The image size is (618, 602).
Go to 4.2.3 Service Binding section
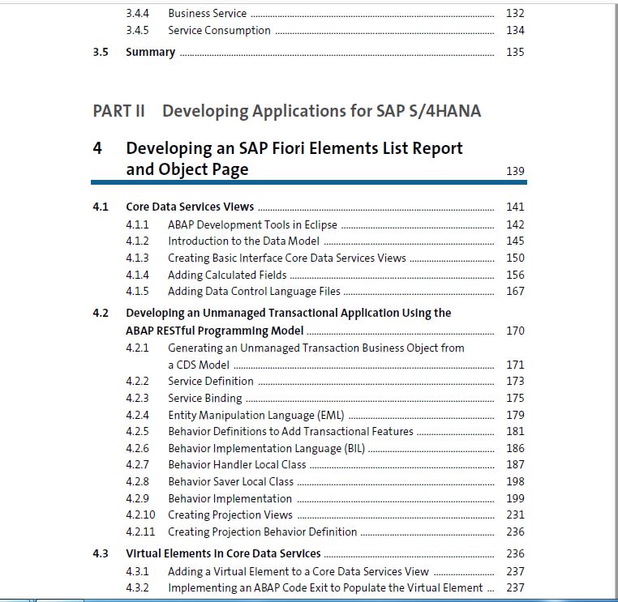[205, 398]
